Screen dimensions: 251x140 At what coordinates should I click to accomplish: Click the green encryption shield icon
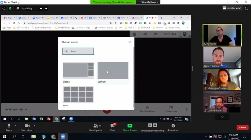coord(10,8)
